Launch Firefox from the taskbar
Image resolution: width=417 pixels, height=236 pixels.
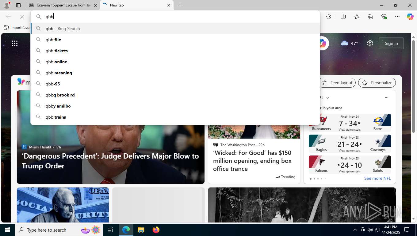tap(156, 230)
